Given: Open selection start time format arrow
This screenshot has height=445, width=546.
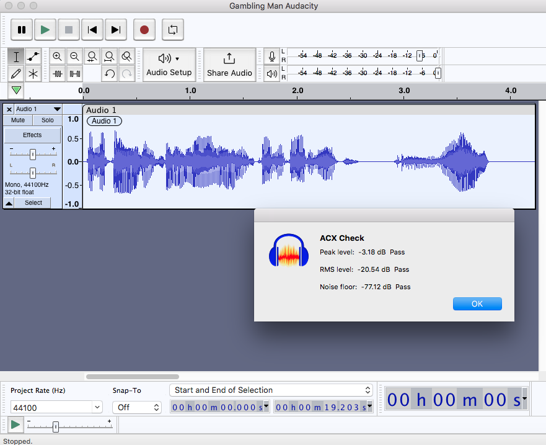Looking at the screenshot, I should coord(266,407).
